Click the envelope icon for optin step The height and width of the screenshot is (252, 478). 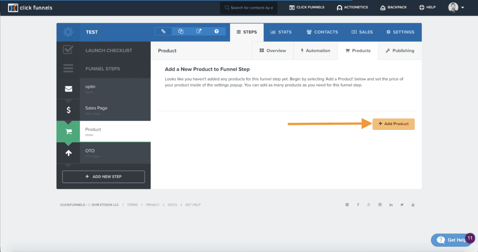pyautogui.click(x=69, y=89)
